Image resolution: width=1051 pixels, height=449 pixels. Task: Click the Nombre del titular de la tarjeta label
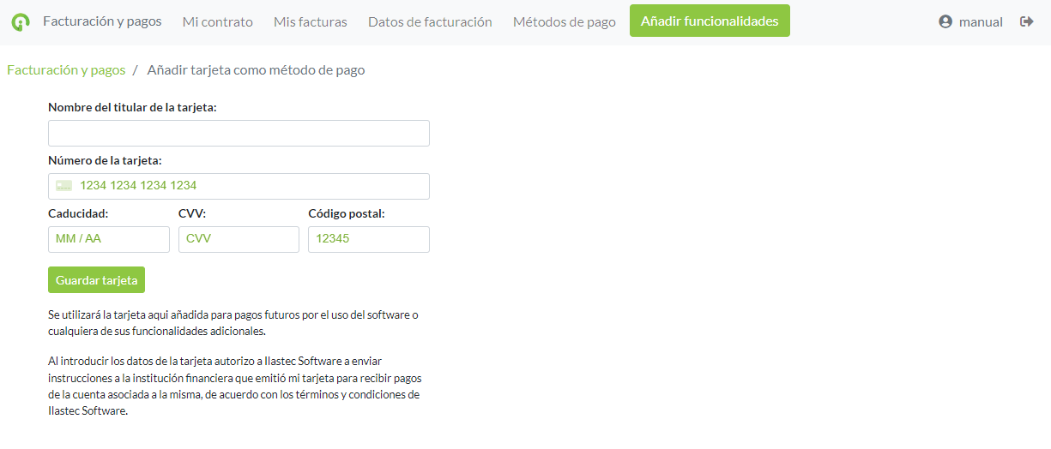pos(132,107)
